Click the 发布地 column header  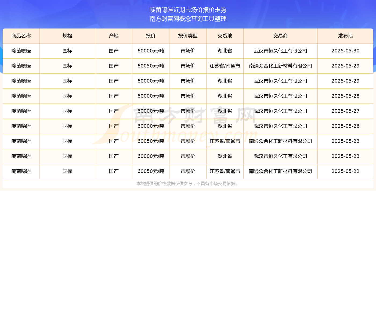[x=345, y=36]
